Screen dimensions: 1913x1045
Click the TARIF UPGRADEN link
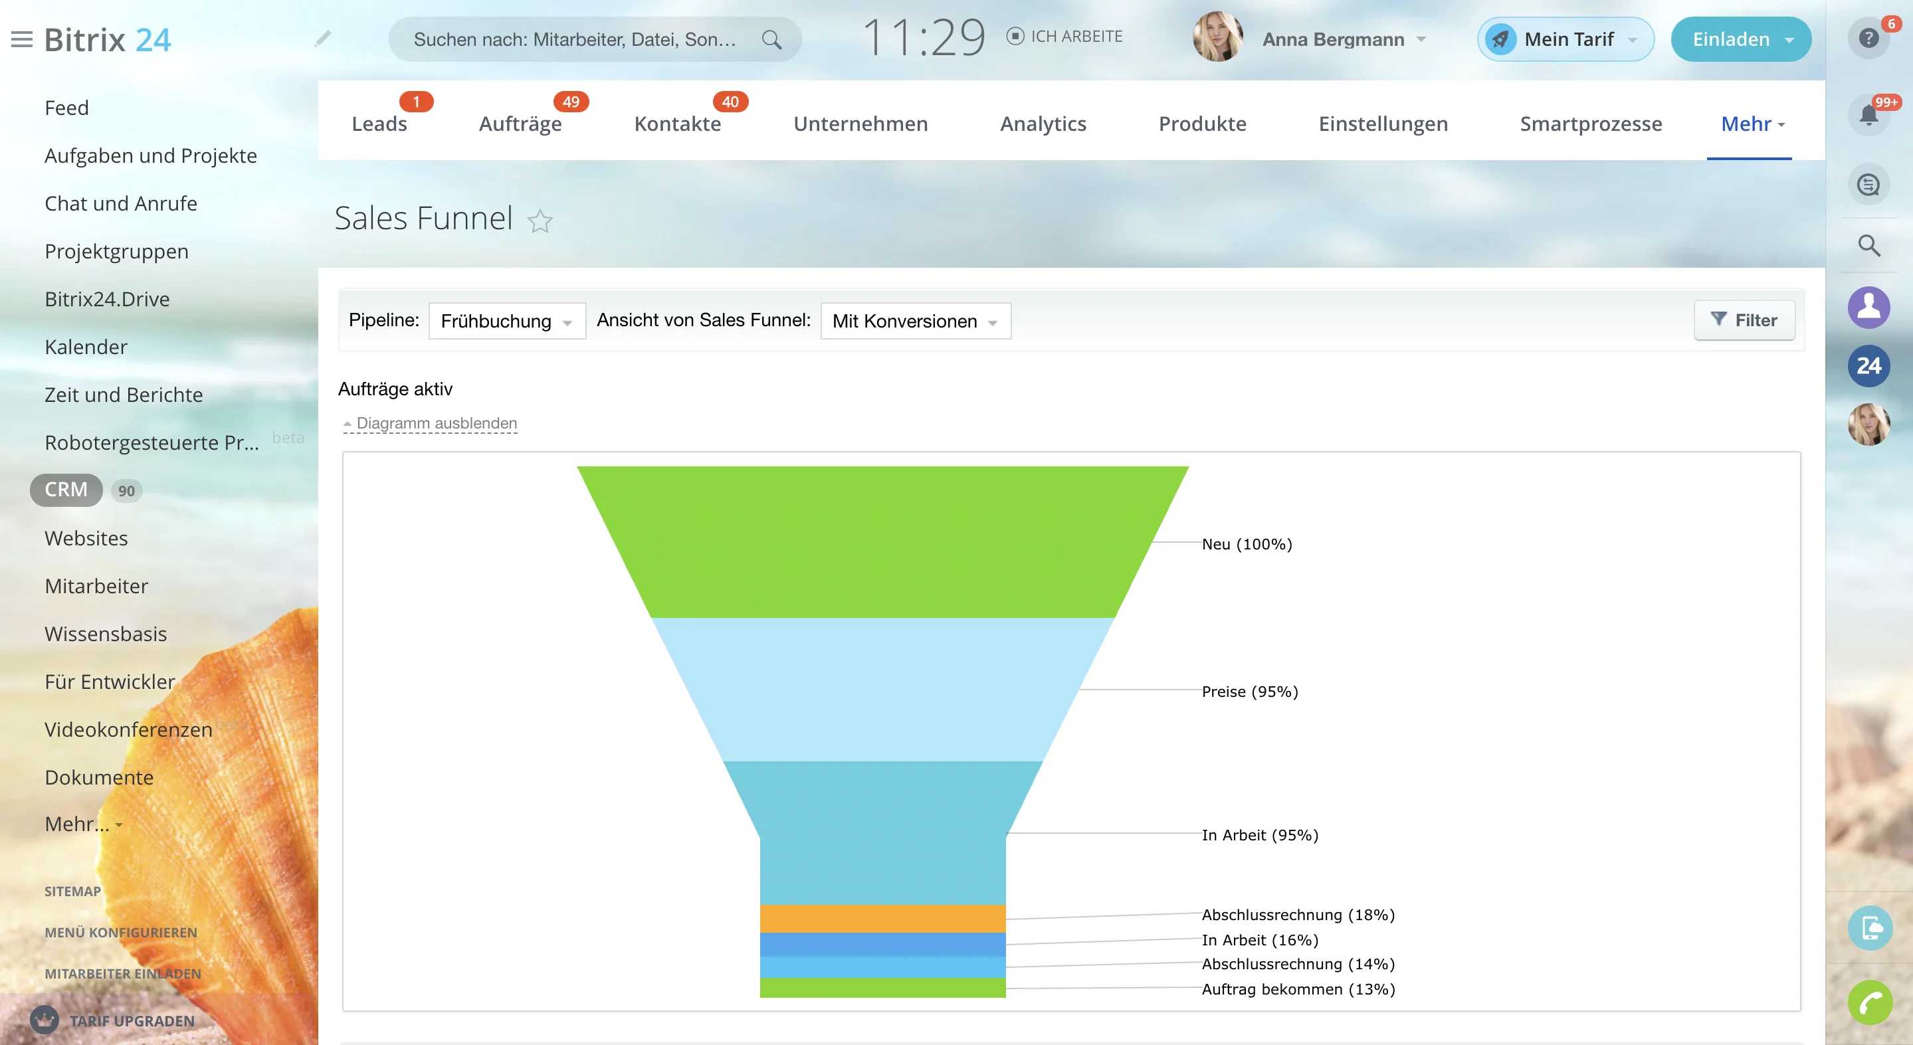point(132,1020)
